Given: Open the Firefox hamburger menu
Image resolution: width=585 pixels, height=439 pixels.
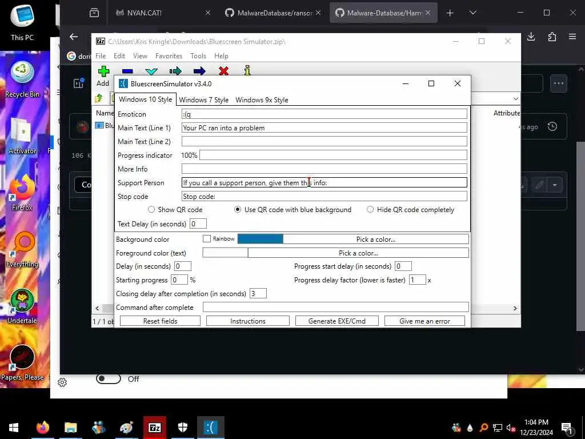Looking at the screenshot, I should click(x=572, y=37).
